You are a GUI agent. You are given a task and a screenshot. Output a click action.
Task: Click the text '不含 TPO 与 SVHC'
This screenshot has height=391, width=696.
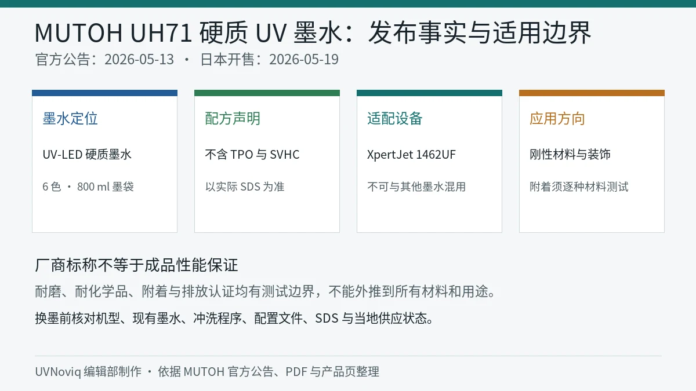[252, 155]
